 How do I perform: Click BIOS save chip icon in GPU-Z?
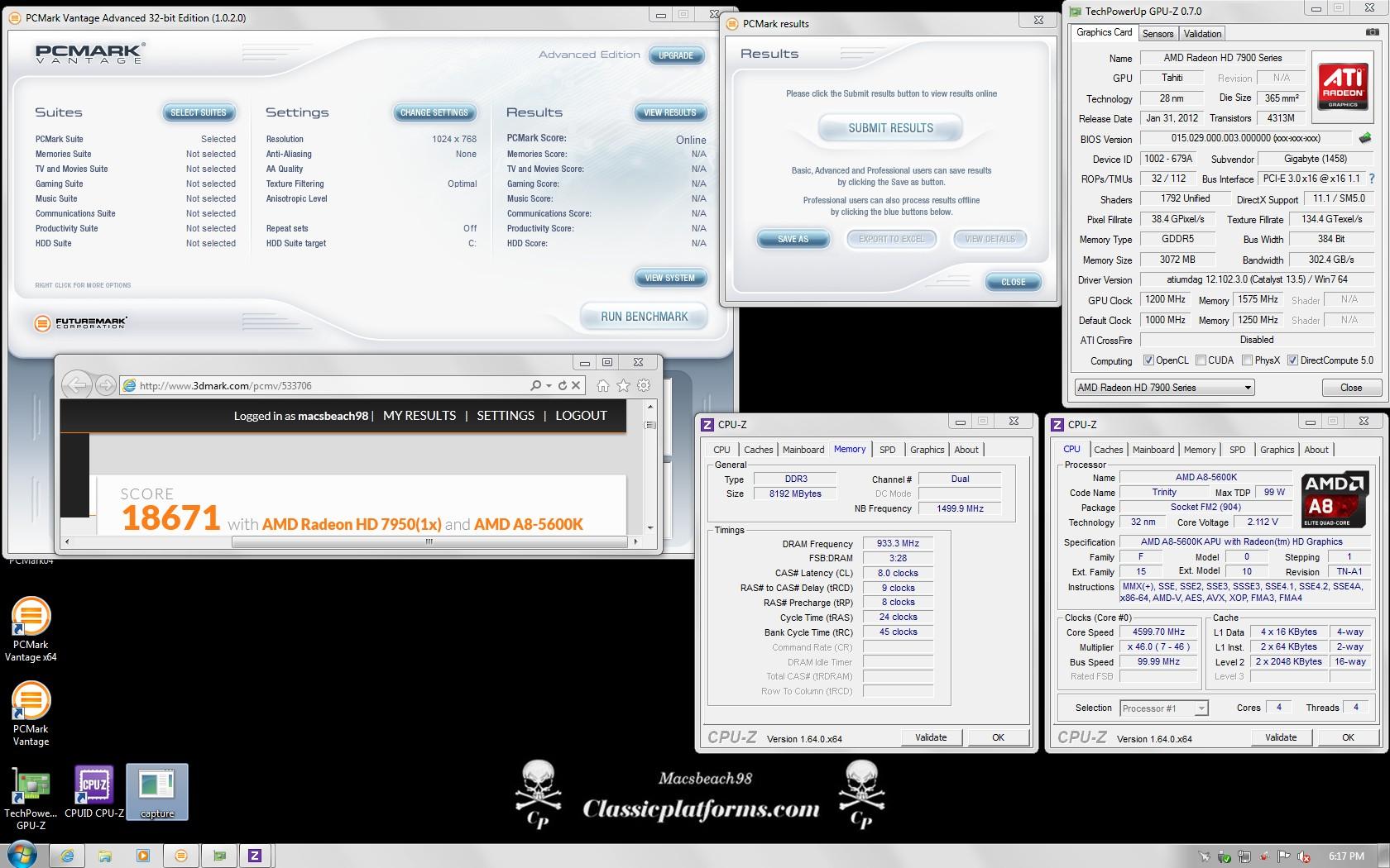point(1364,138)
